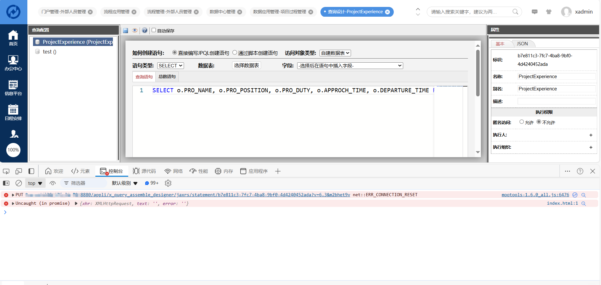Viewport: 601px width, 285px height.
Task: Open the 访问对象类型 自建数据表 dropdown
Action: coord(335,53)
